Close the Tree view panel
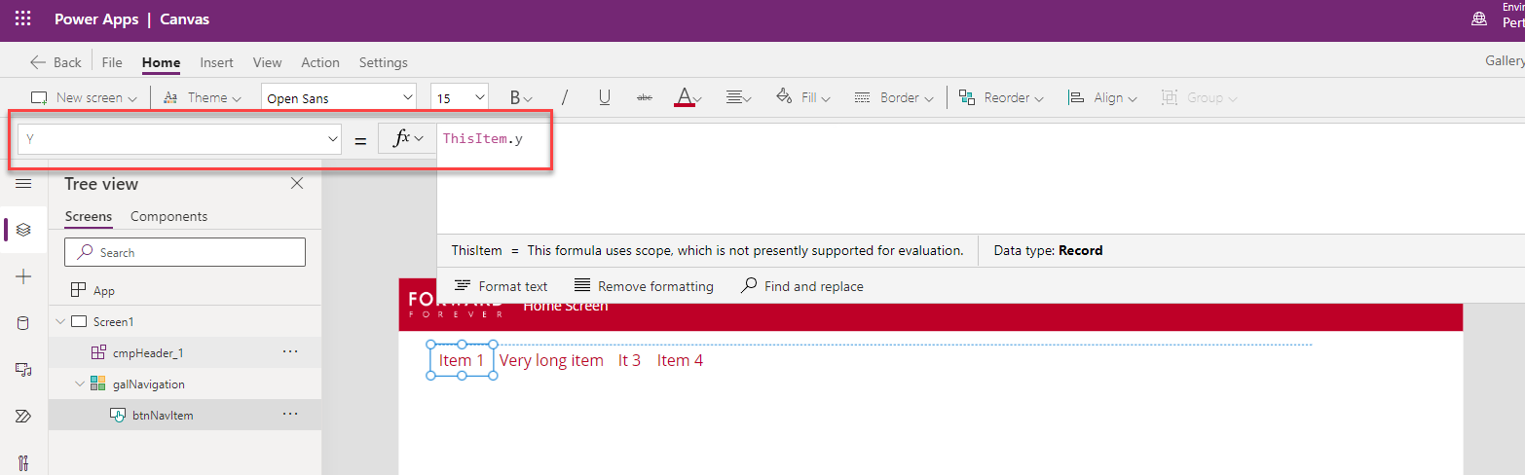The image size is (1525, 475). click(297, 183)
